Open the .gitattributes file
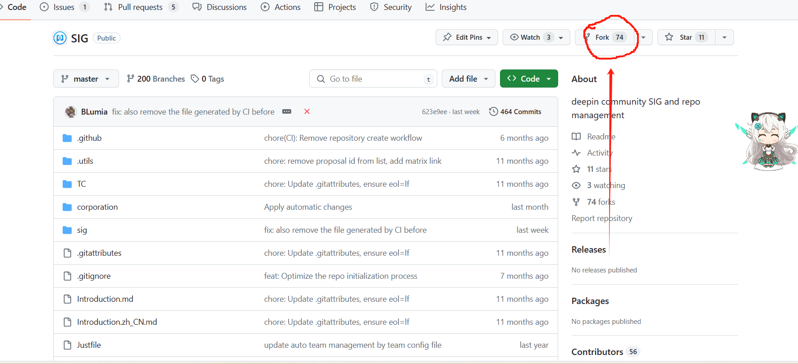The image size is (798, 364). 99,253
